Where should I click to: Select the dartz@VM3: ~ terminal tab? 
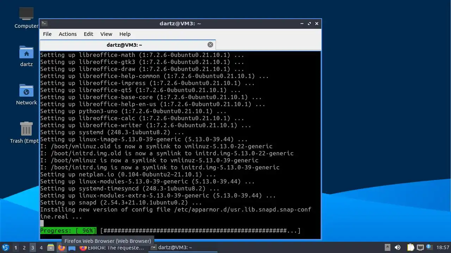(124, 45)
